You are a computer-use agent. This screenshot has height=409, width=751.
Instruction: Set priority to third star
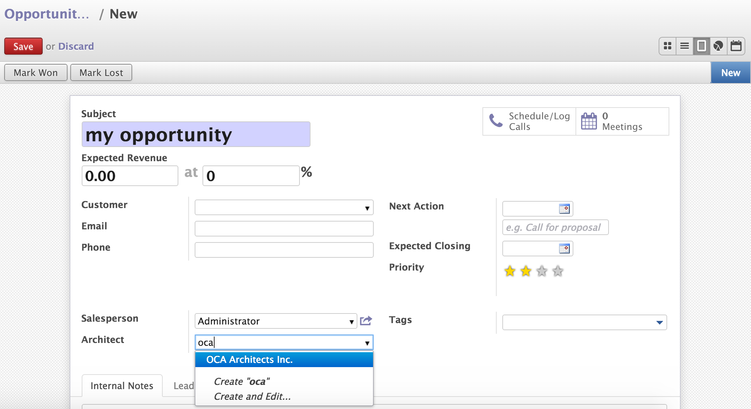(x=542, y=271)
